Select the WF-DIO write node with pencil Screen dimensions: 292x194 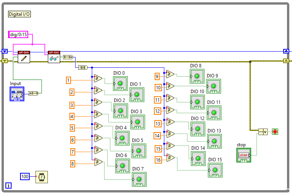coord(24,57)
